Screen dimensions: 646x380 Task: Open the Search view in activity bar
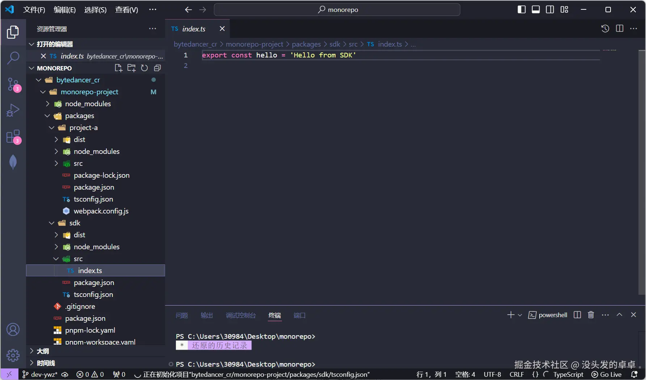(13, 58)
